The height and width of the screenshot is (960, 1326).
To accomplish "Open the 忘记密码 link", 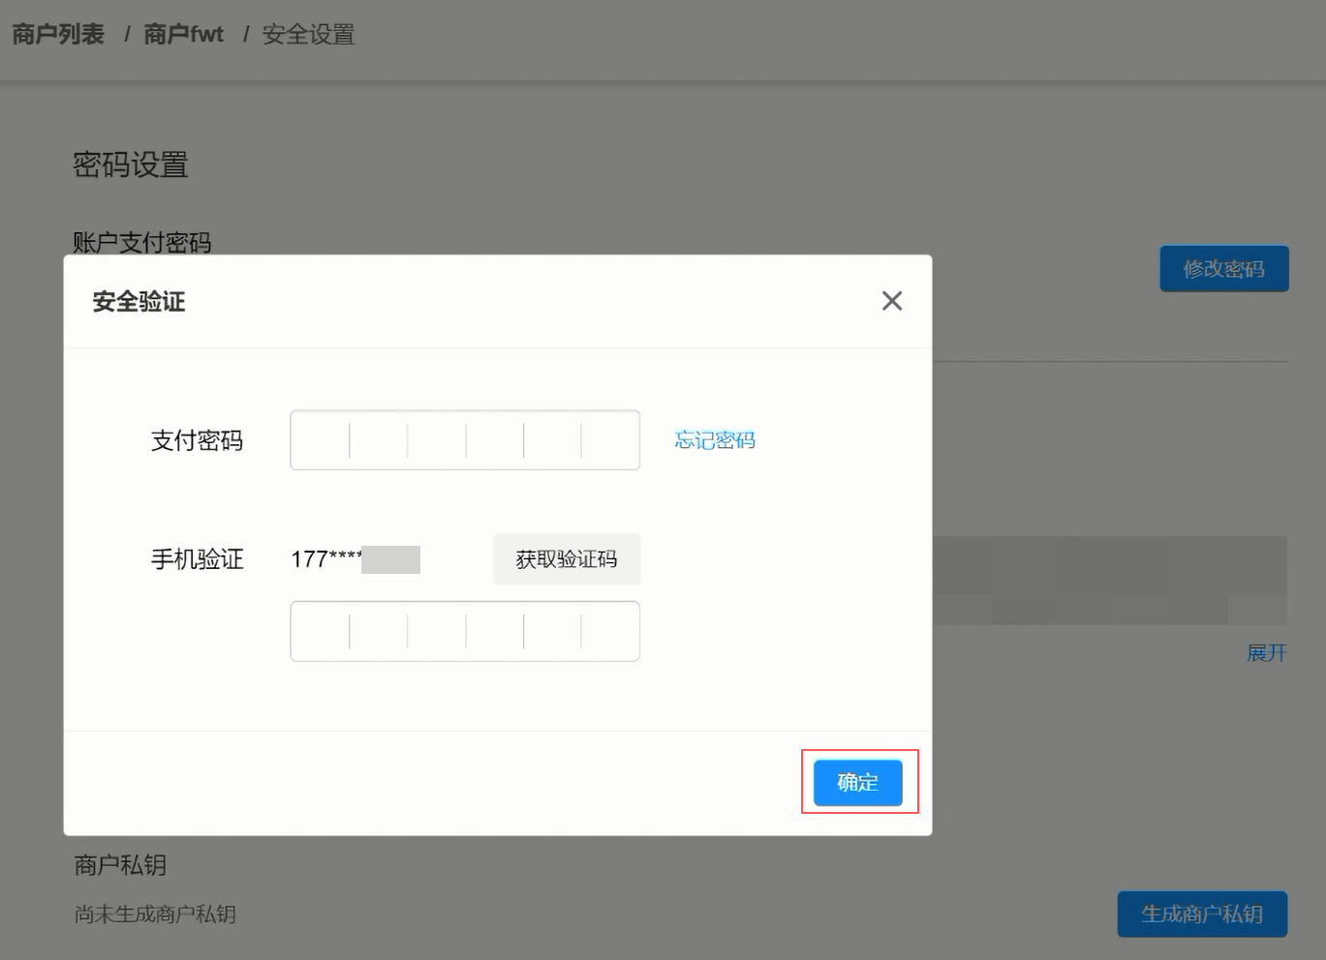I will point(715,440).
